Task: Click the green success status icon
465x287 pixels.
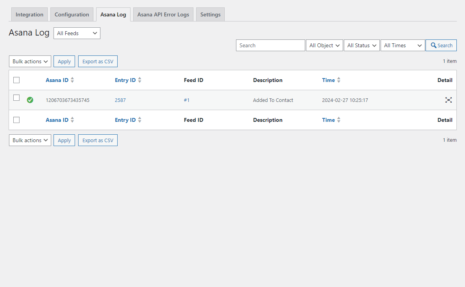Action: point(30,100)
